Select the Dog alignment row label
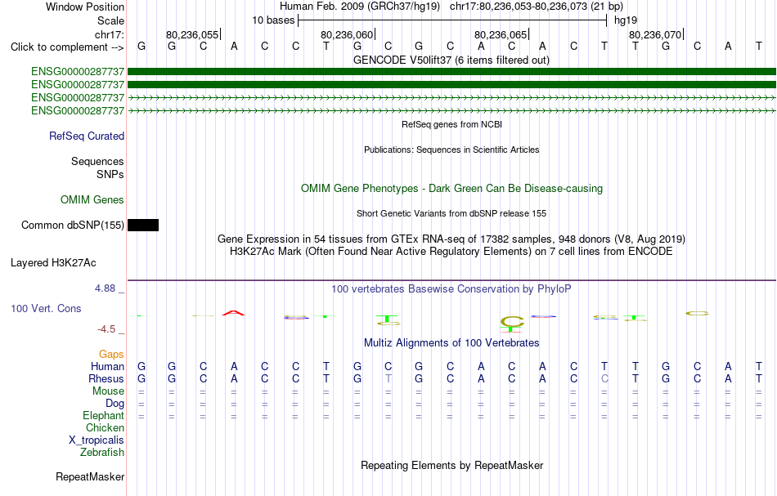 pyautogui.click(x=115, y=404)
